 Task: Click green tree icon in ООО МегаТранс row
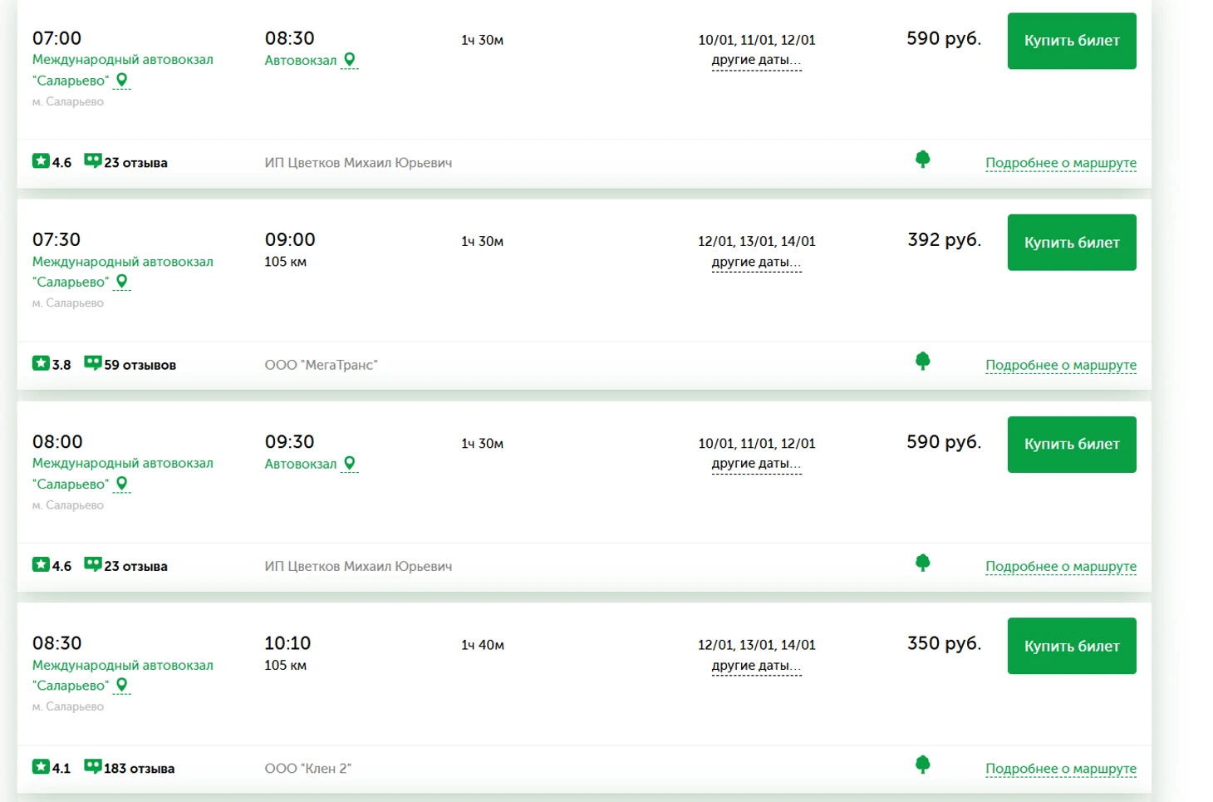click(922, 361)
